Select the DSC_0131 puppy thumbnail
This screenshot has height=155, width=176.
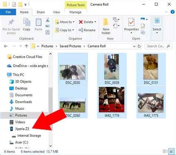point(151,69)
